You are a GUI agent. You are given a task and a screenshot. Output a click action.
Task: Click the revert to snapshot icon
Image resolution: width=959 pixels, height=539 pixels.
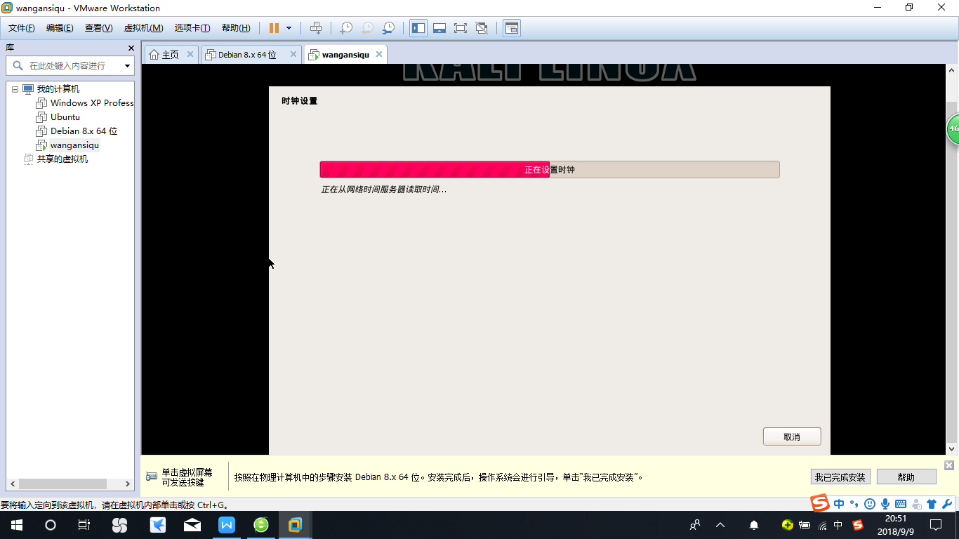coord(367,28)
